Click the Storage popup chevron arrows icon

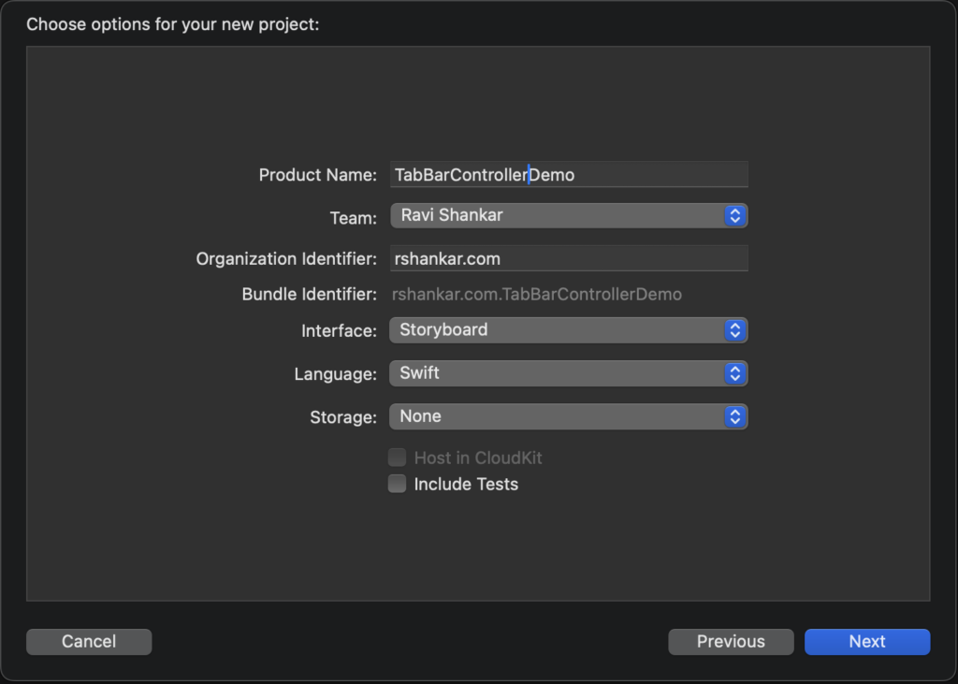pos(735,416)
